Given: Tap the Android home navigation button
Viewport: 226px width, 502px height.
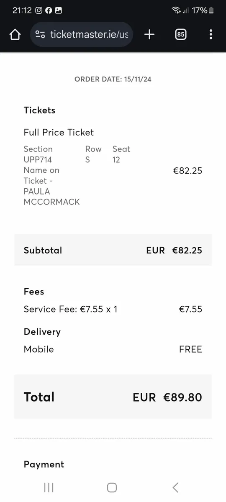Looking at the screenshot, I should tap(112, 487).
